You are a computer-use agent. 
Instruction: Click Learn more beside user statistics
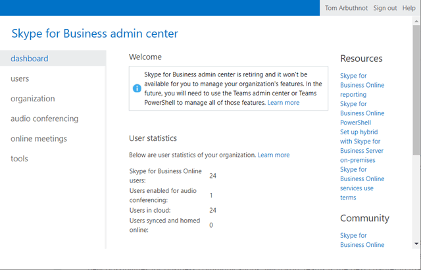coord(274,155)
